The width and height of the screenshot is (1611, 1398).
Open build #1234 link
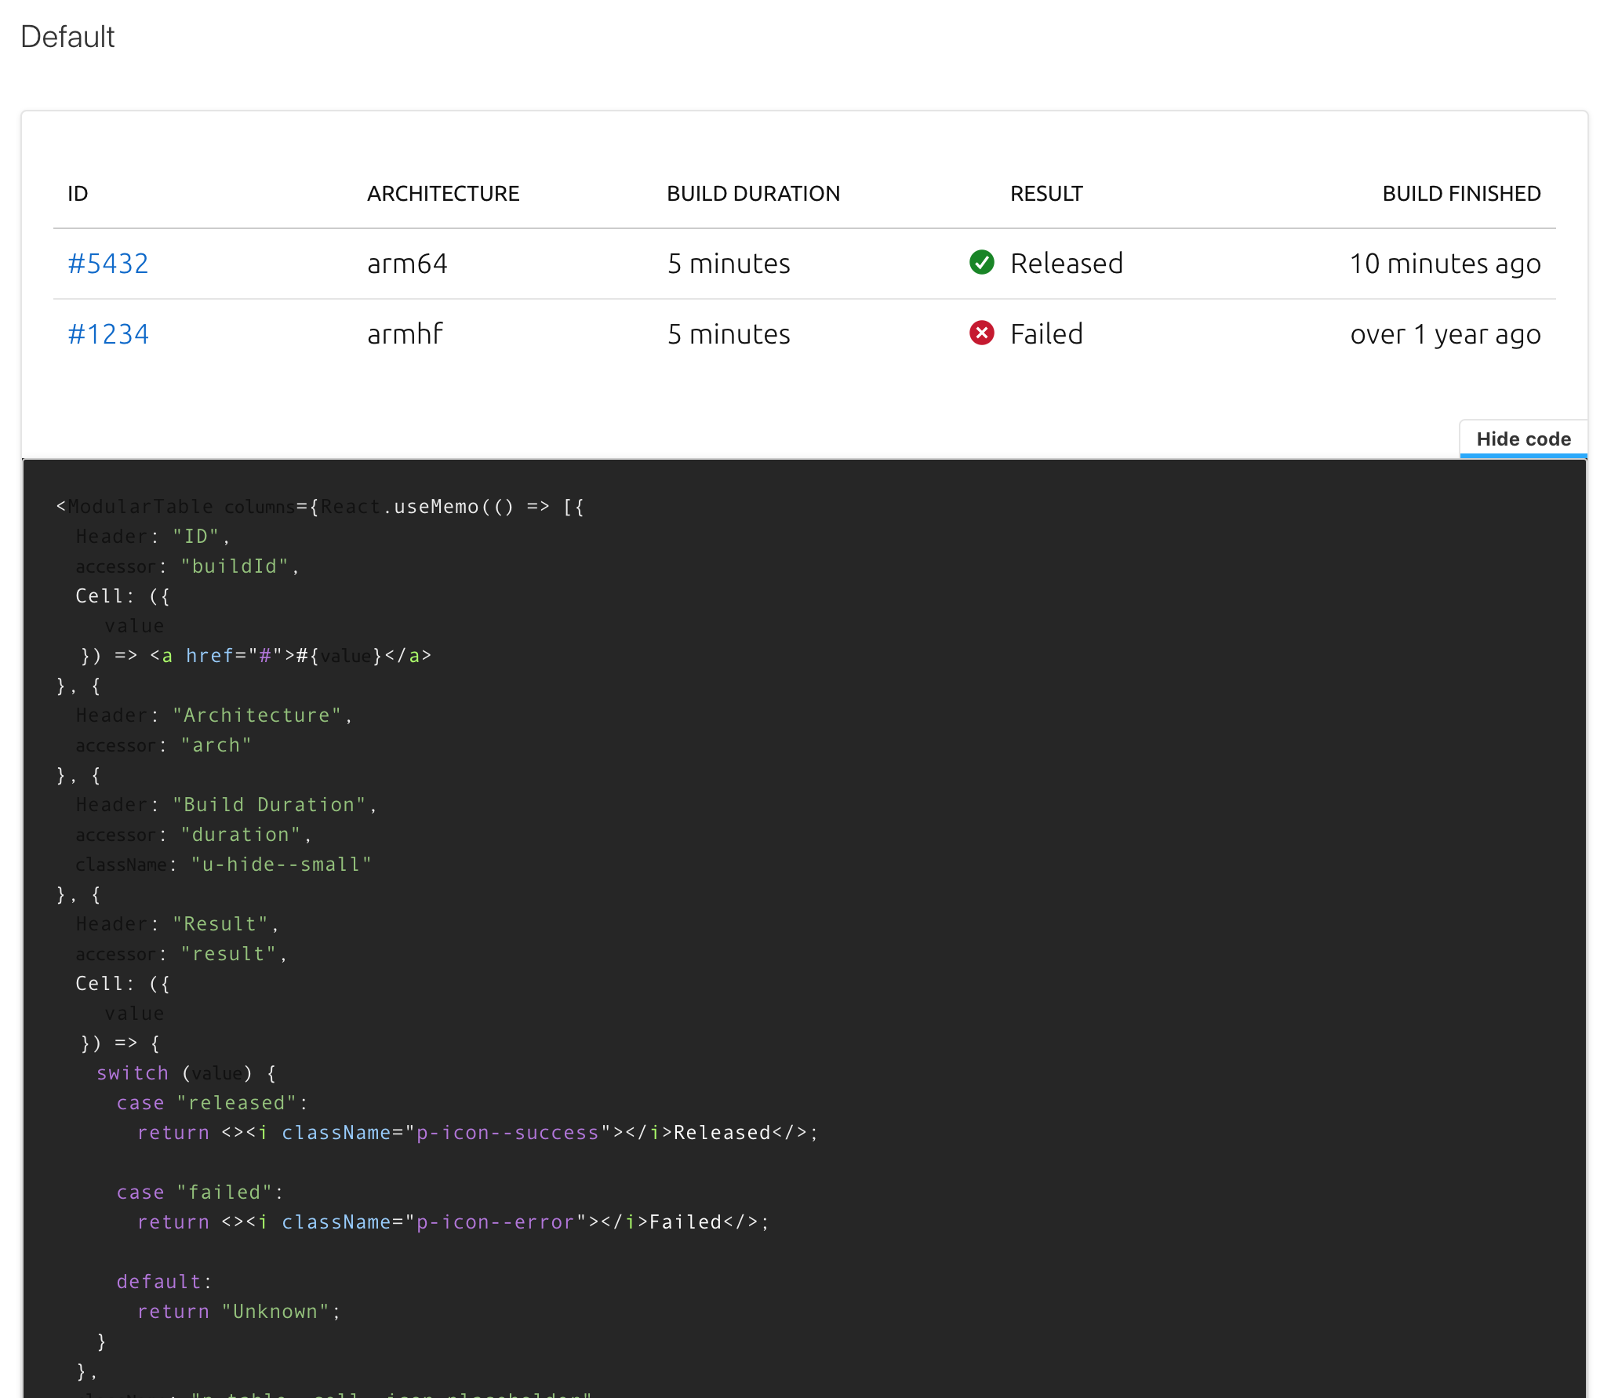click(x=108, y=333)
